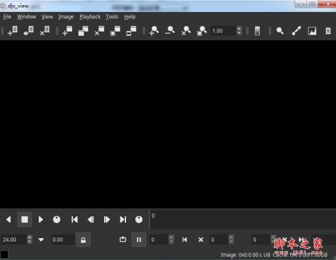Toggle the every-frame lock button

coord(83,240)
